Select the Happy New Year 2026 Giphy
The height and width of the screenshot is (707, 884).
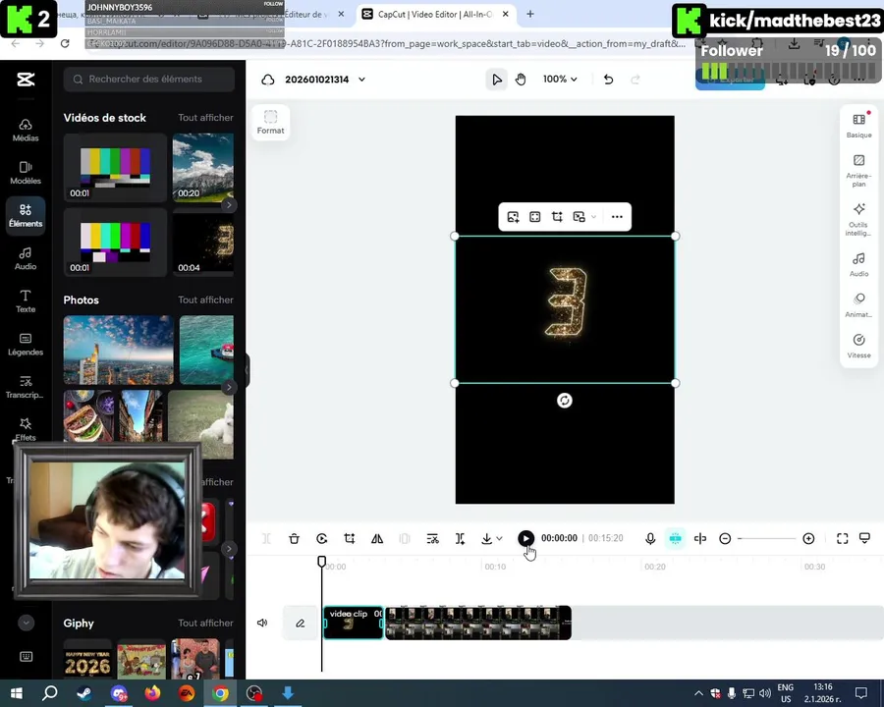pyautogui.click(x=87, y=659)
